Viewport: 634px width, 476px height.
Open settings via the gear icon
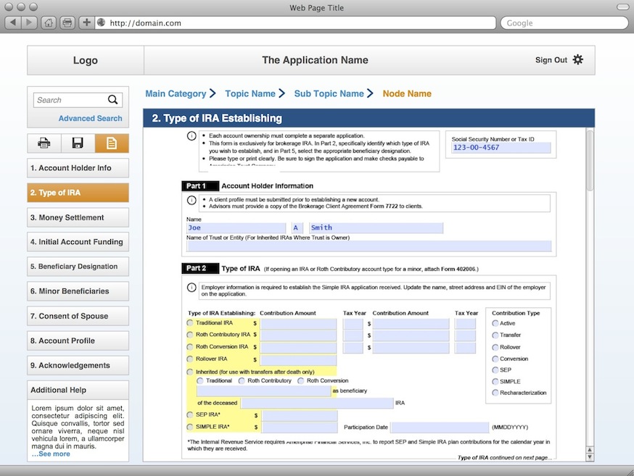[x=578, y=59]
